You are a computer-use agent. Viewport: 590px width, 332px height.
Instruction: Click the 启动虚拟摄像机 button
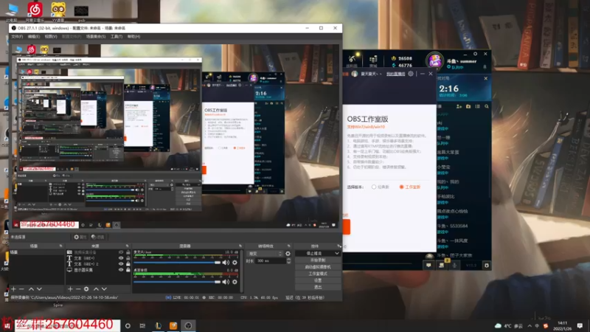point(318,267)
